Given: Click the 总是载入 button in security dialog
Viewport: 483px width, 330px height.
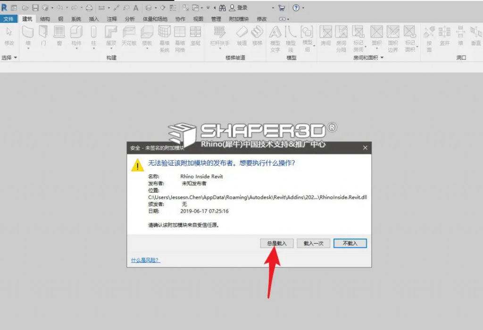Looking at the screenshot, I should [276, 243].
